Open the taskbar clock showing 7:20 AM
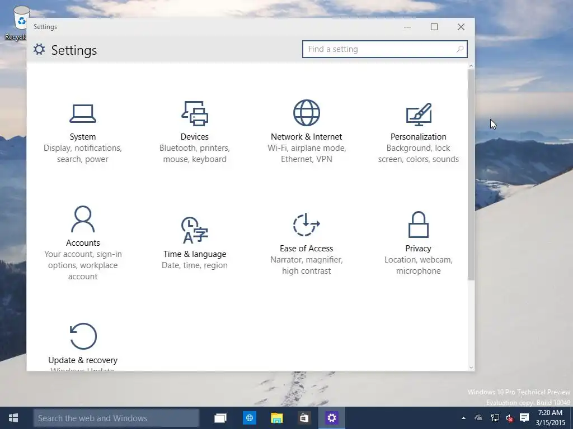 pyautogui.click(x=550, y=418)
